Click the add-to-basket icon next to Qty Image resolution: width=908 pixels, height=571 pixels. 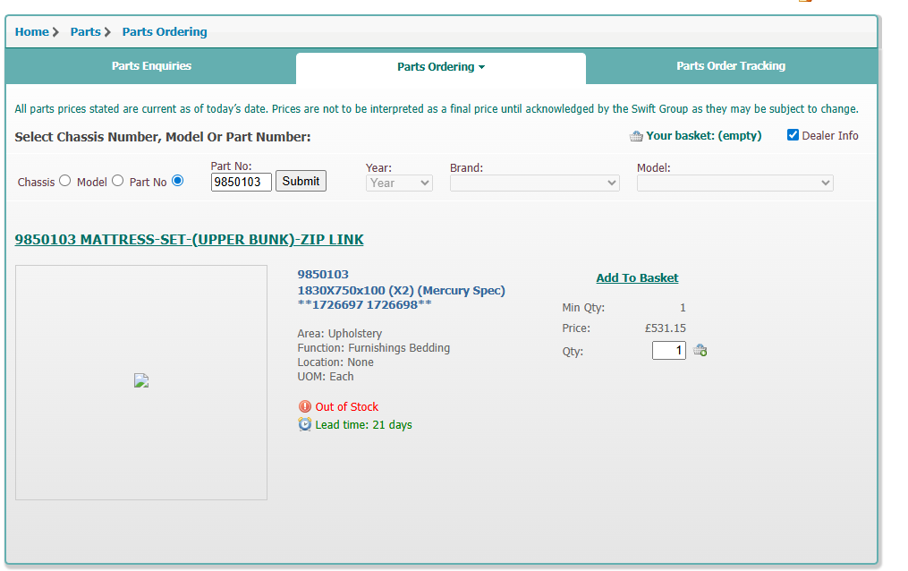(700, 350)
